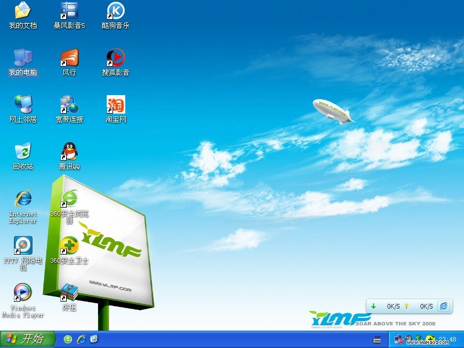Click the 360安全卫士 tray icon
The height and width of the screenshot is (348, 464).
pyautogui.click(x=430, y=339)
